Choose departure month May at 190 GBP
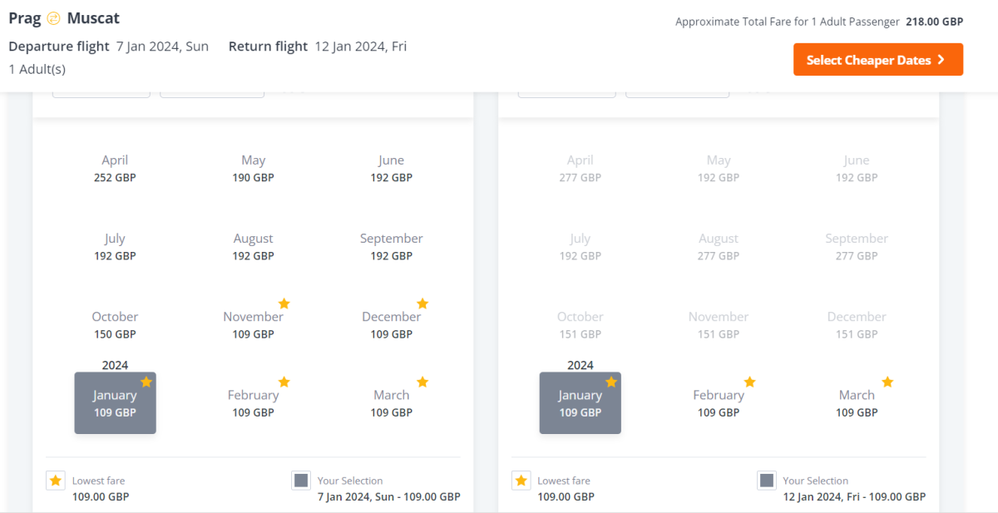Image resolution: width=998 pixels, height=513 pixels. pyautogui.click(x=253, y=168)
